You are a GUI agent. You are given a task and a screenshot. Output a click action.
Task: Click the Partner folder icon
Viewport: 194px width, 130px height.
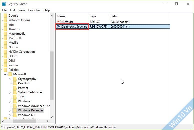[5, 65]
